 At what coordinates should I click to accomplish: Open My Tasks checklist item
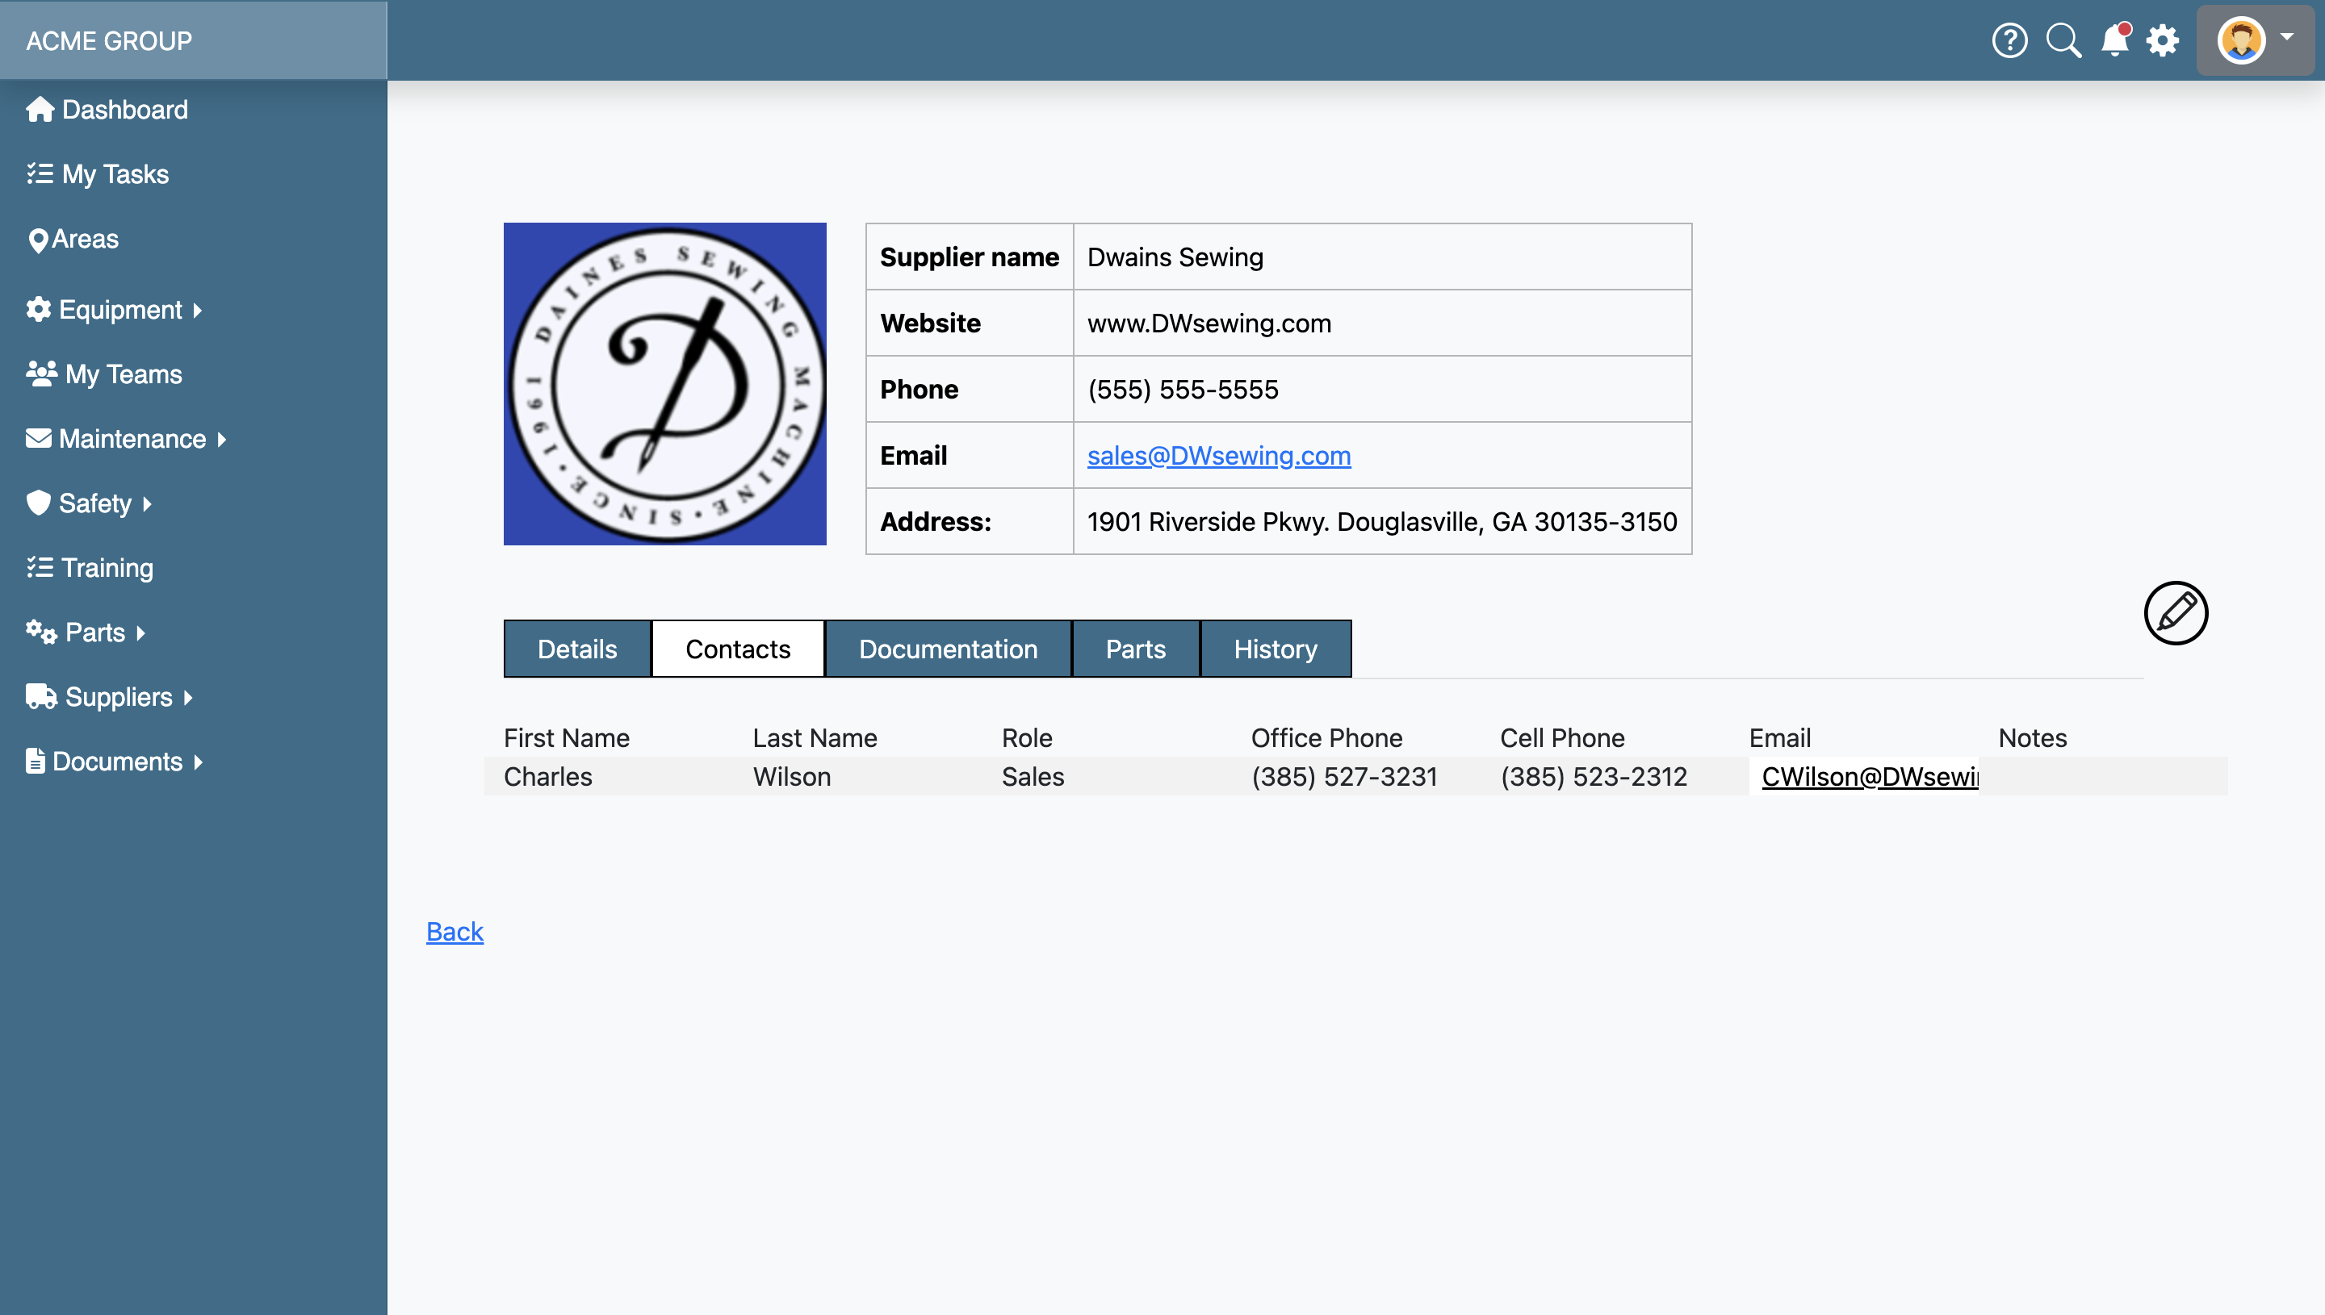[98, 173]
